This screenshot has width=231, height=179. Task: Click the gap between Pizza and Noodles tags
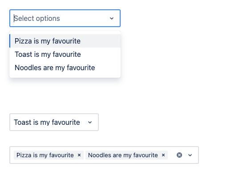point(85,155)
